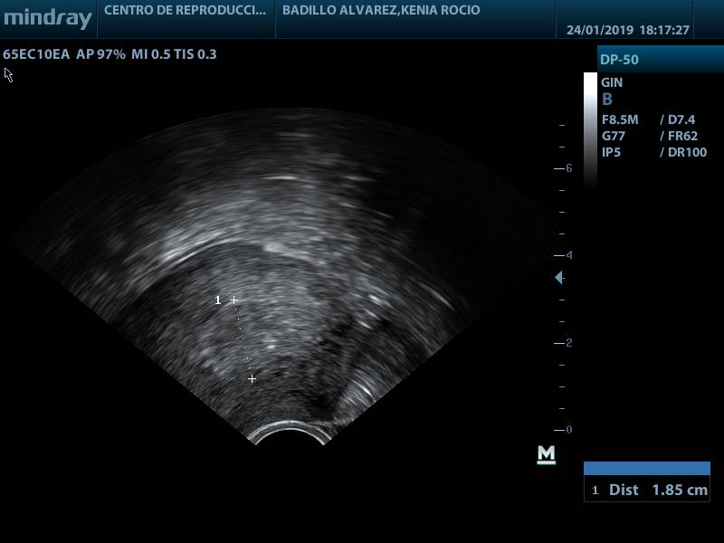Image resolution: width=724 pixels, height=543 pixels.
Task: Click the D7.4 depth parameter
Action: 681,119
